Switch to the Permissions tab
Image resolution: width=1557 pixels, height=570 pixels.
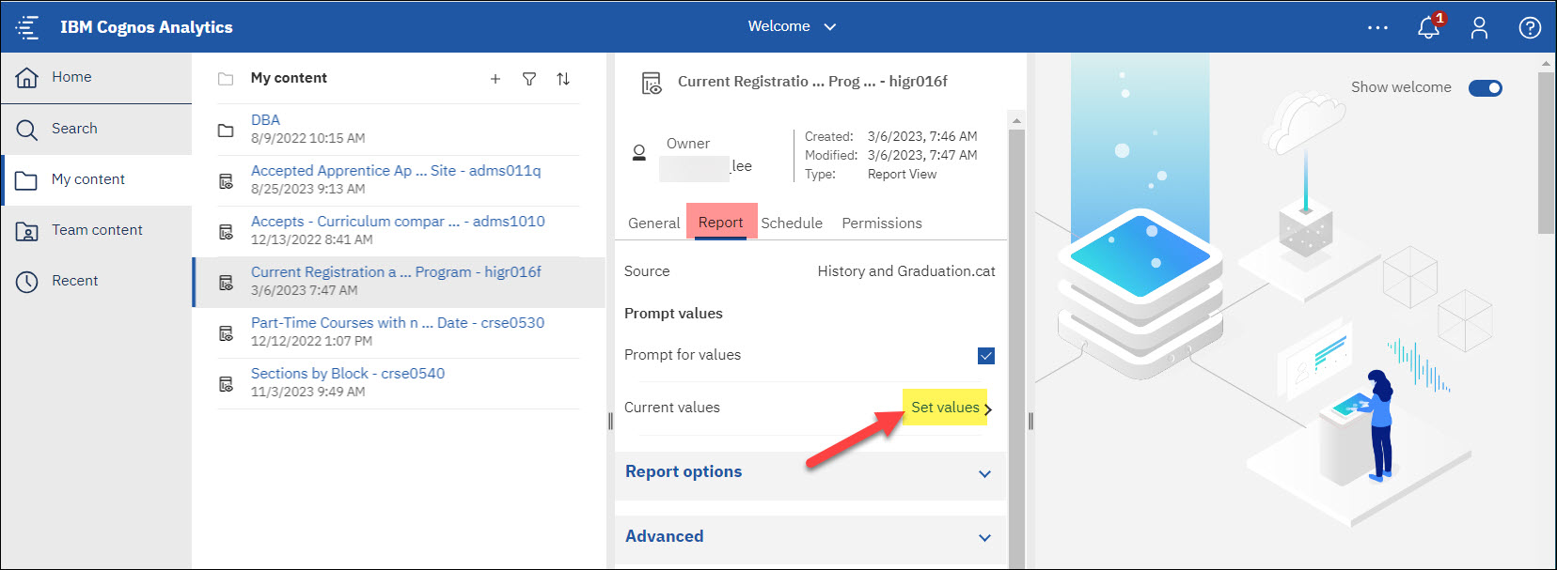pos(882,223)
